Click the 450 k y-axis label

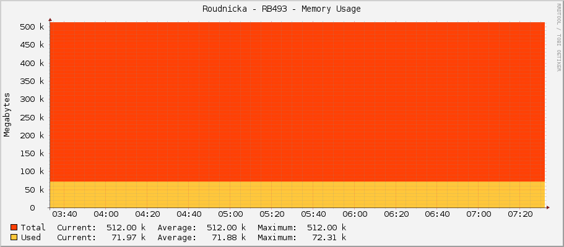[33, 45]
